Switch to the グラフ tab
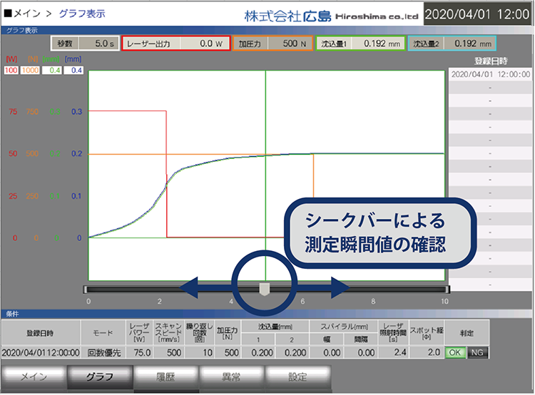Screen dimensions: 535x395 [x=99, y=376]
